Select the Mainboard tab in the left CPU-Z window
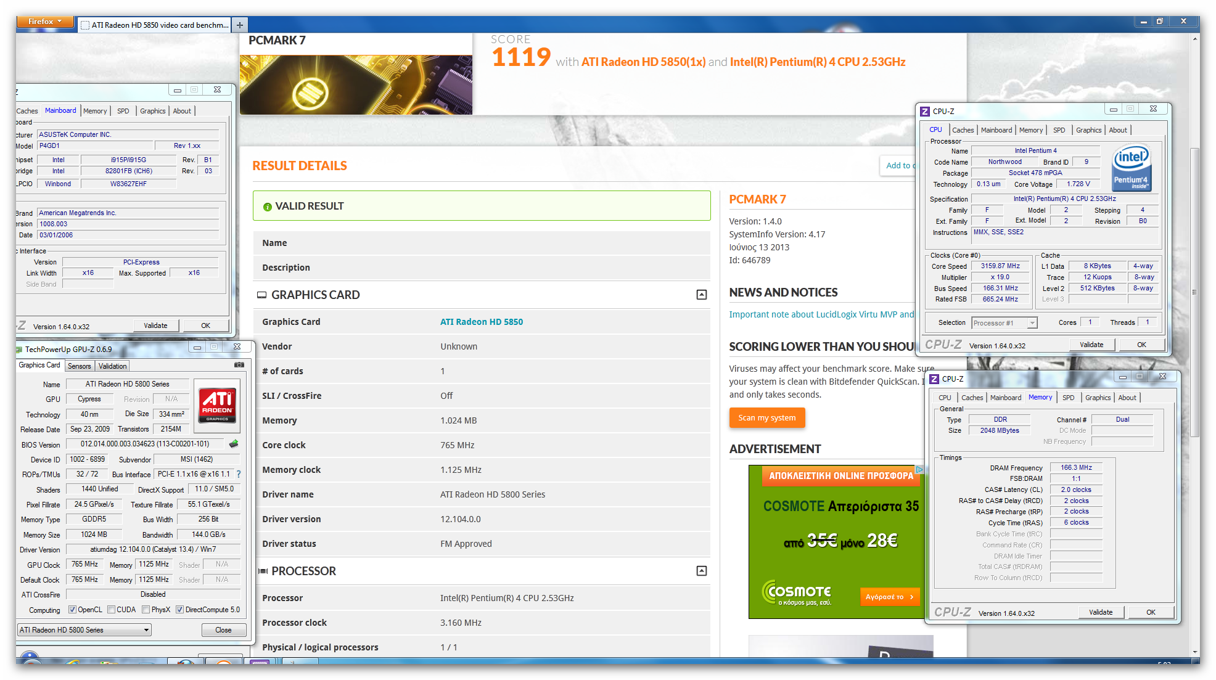This screenshot has height=680, width=1216. pyautogui.click(x=60, y=110)
